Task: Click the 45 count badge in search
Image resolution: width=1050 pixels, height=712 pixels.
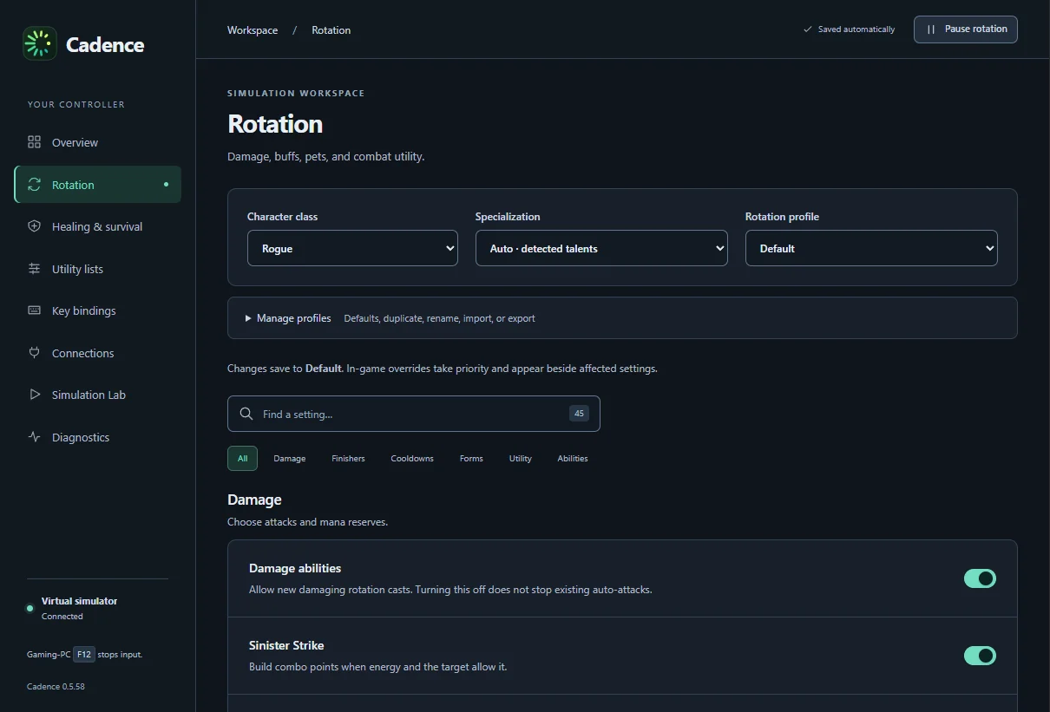Action: tap(579, 414)
